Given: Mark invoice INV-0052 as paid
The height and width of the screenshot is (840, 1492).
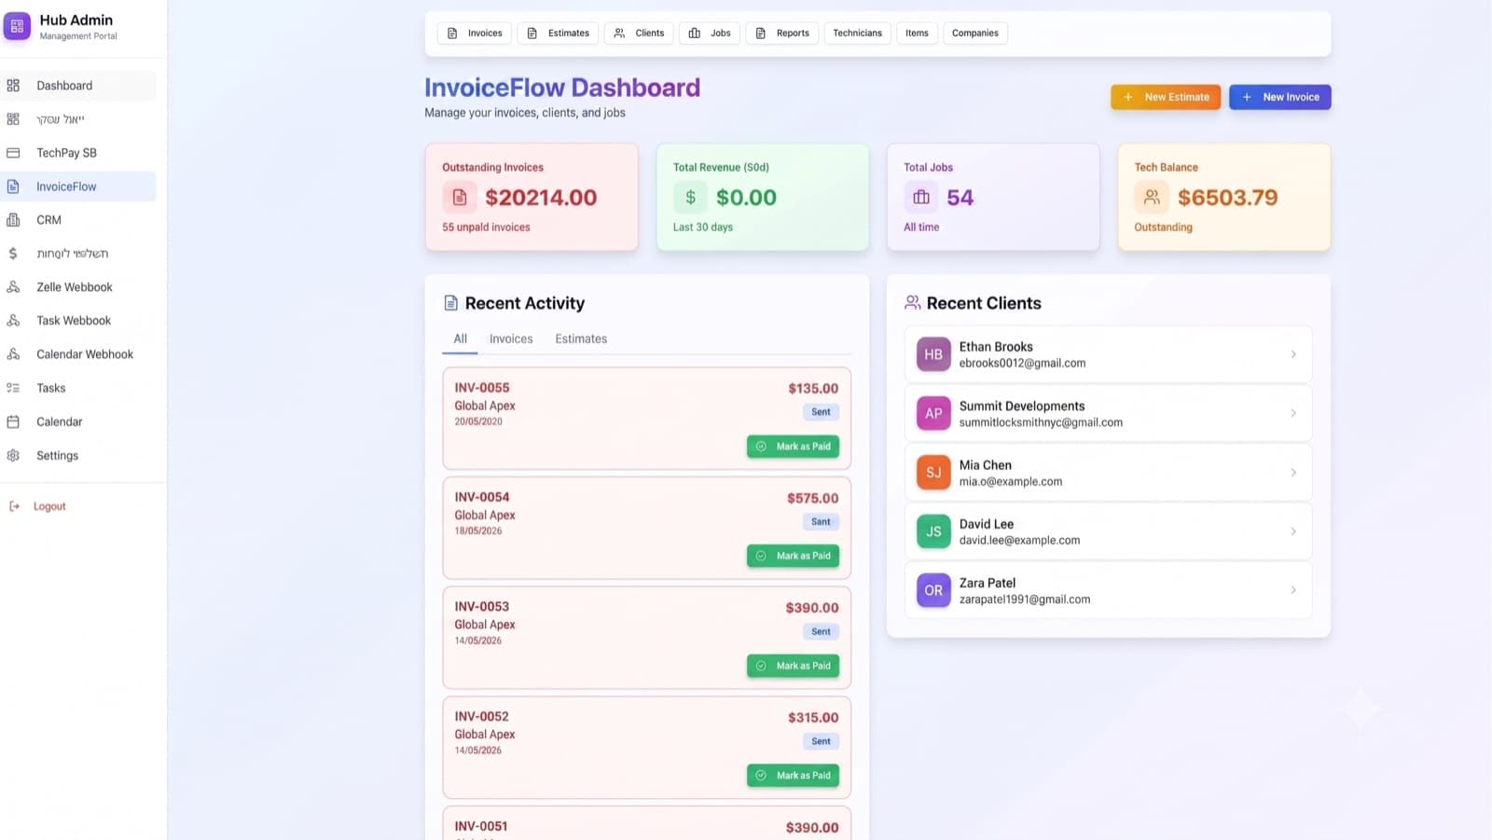Looking at the screenshot, I should 793,776.
